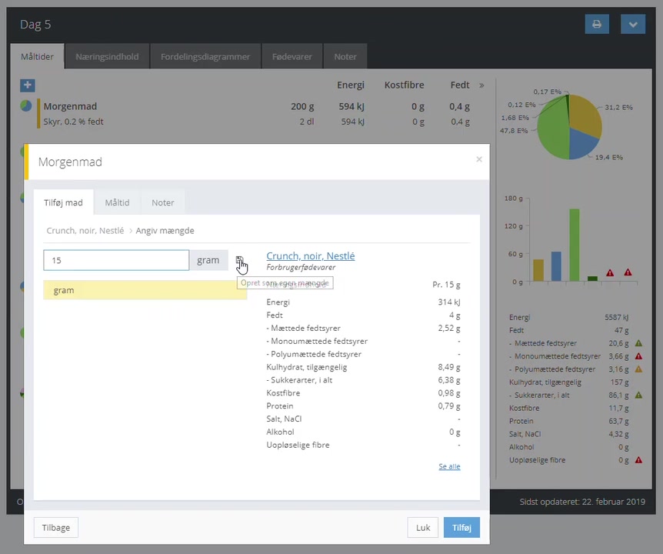Click the quantity input field
This screenshot has width=663, height=554.
point(116,260)
